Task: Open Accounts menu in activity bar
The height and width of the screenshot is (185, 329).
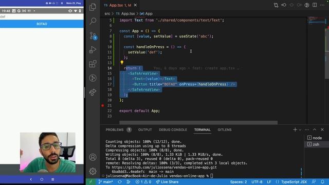Action: point(93,157)
